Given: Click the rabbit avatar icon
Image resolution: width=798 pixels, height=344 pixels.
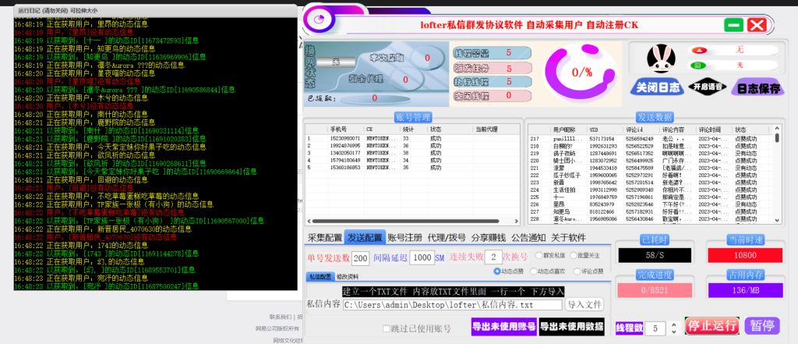Looking at the screenshot, I should tap(662, 58).
